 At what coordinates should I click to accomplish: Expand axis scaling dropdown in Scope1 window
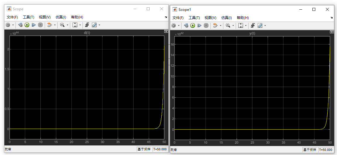(246, 25)
